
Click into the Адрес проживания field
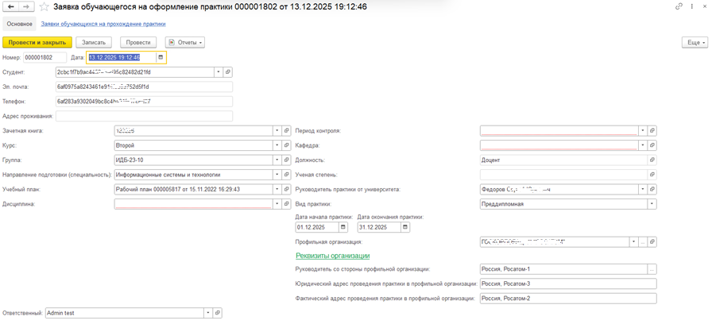144,116
